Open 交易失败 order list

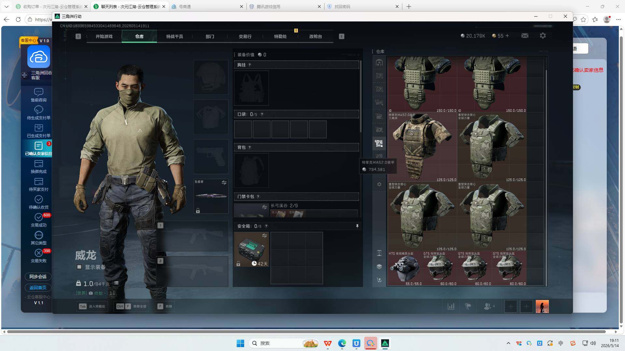coord(38,256)
